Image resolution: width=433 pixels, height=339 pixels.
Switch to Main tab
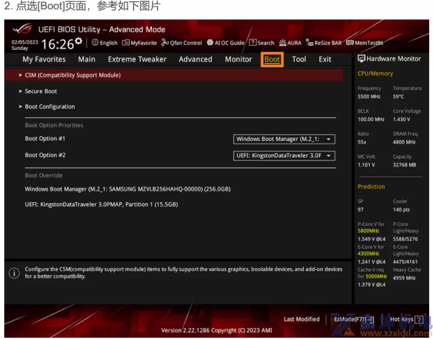pyautogui.click(x=87, y=59)
